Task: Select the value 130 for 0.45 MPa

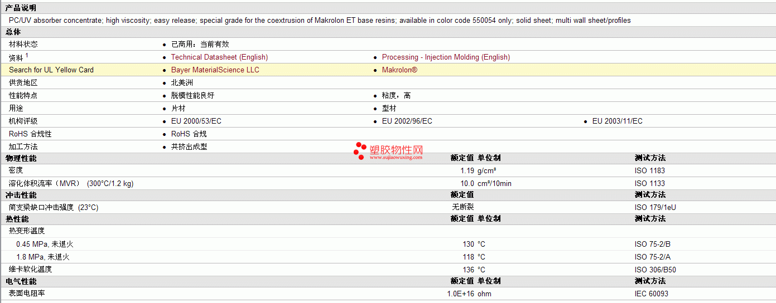Action: (468, 244)
